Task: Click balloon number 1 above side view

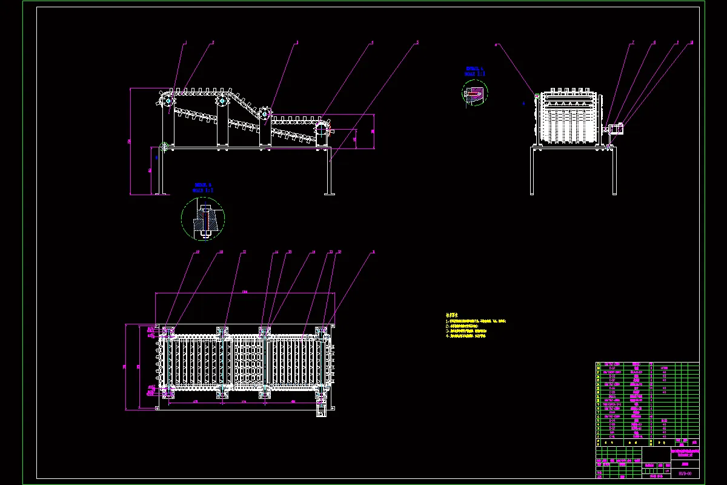Action: click(x=185, y=43)
